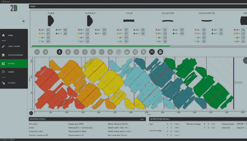Click the dark download-to-tray toolbar icon
This screenshot has height=141, width=247.
pos(60,52)
